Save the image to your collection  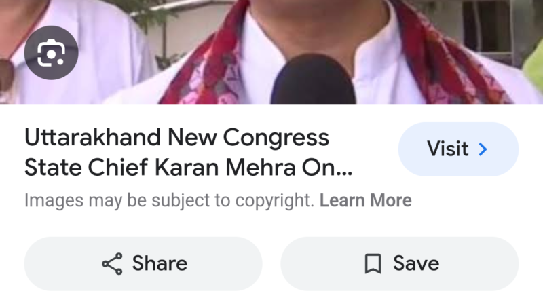pos(399,264)
